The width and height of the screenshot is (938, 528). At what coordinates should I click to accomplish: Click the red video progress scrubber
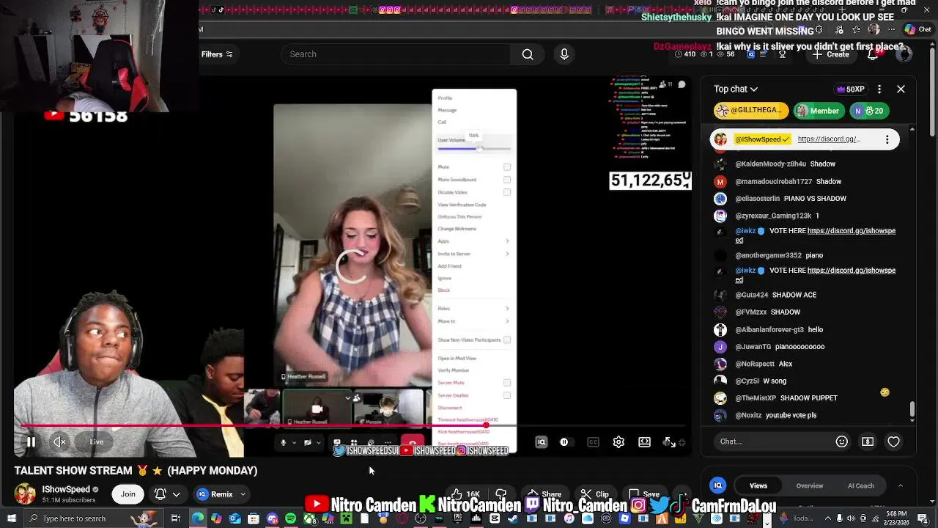click(485, 425)
